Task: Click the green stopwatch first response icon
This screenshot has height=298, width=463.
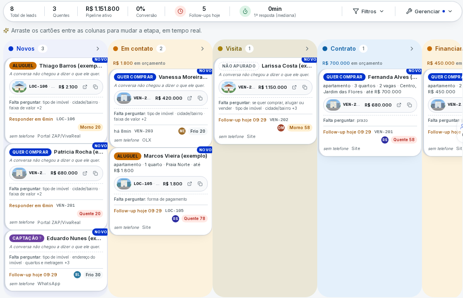Action: click(245, 12)
